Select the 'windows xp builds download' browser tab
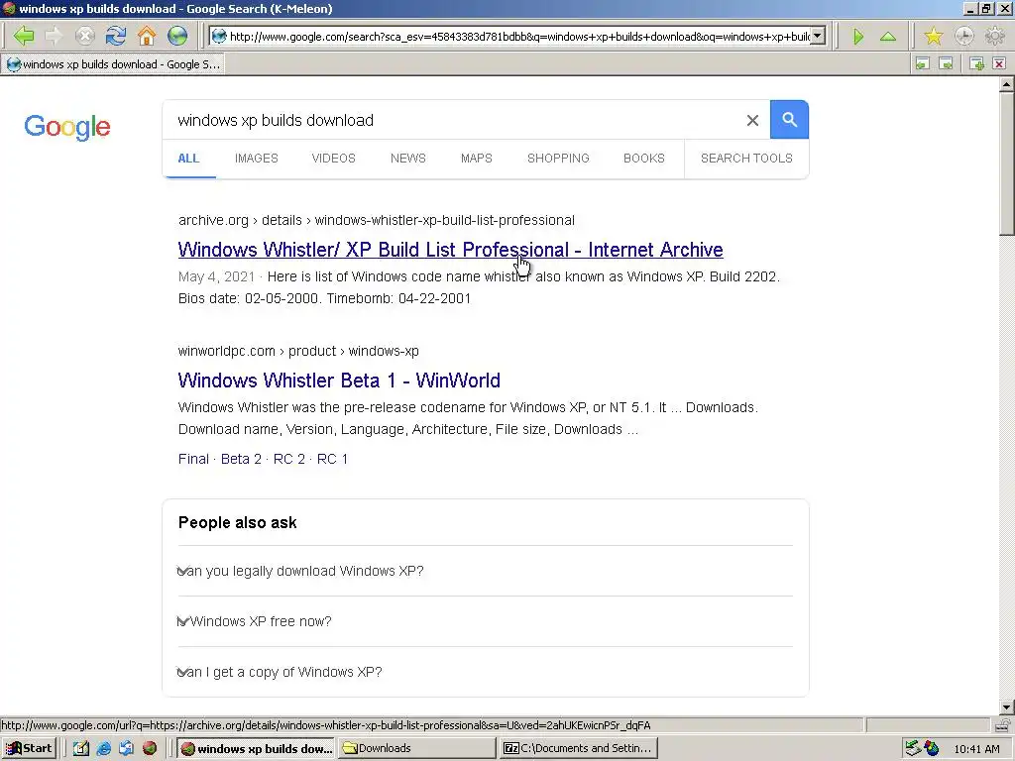 point(113,64)
